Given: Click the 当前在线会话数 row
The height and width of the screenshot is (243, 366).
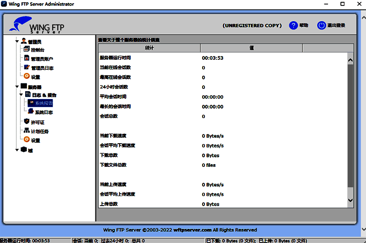Looking at the screenshot, I should 223,67.
